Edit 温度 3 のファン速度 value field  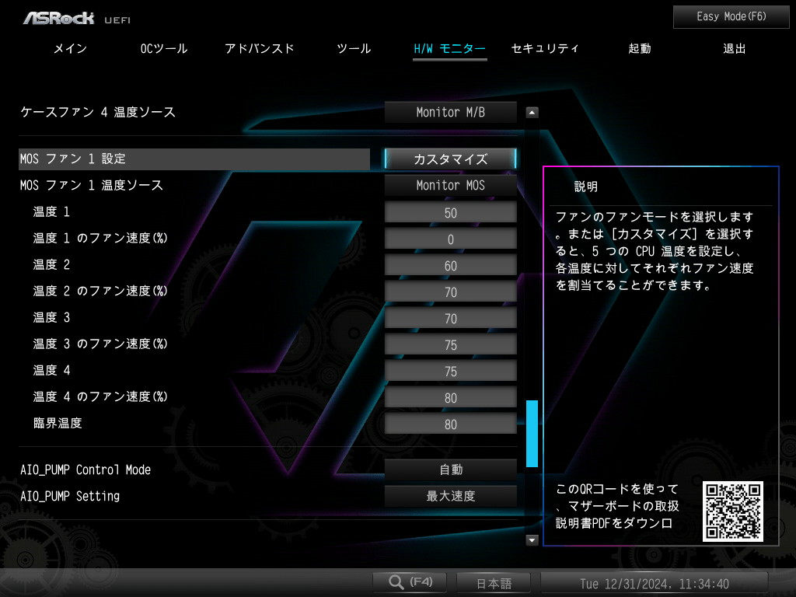pos(450,344)
